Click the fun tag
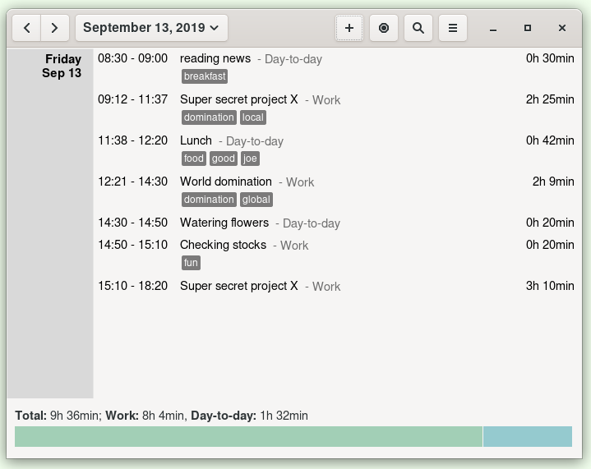 [x=191, y=263]
